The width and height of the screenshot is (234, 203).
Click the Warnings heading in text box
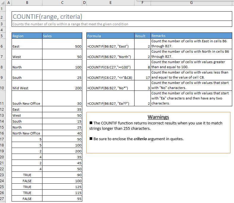[158, 117]
